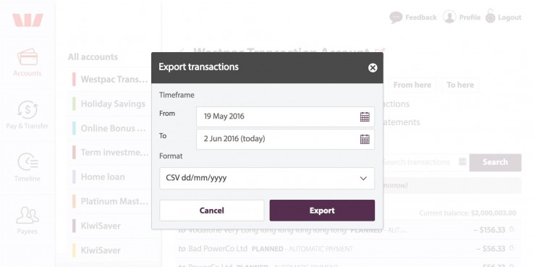Open the Feedback speech bubble
Viewport: 534px width, 267px height.
pos(396,17)
